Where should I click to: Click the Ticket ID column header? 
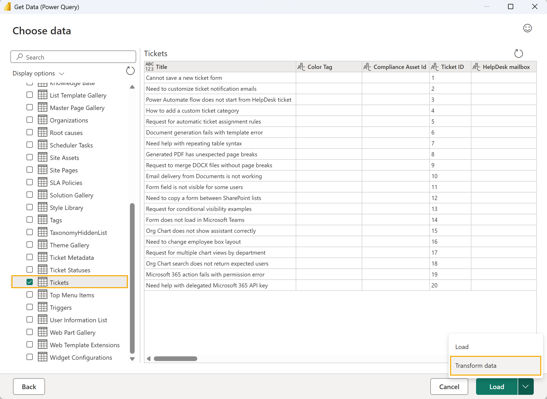pyautogui.click(x=450, y=67)
